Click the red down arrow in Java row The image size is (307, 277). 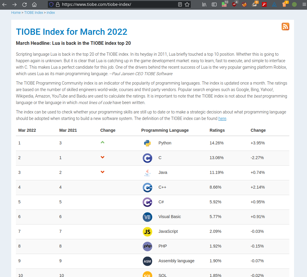[x=103, y=172]
